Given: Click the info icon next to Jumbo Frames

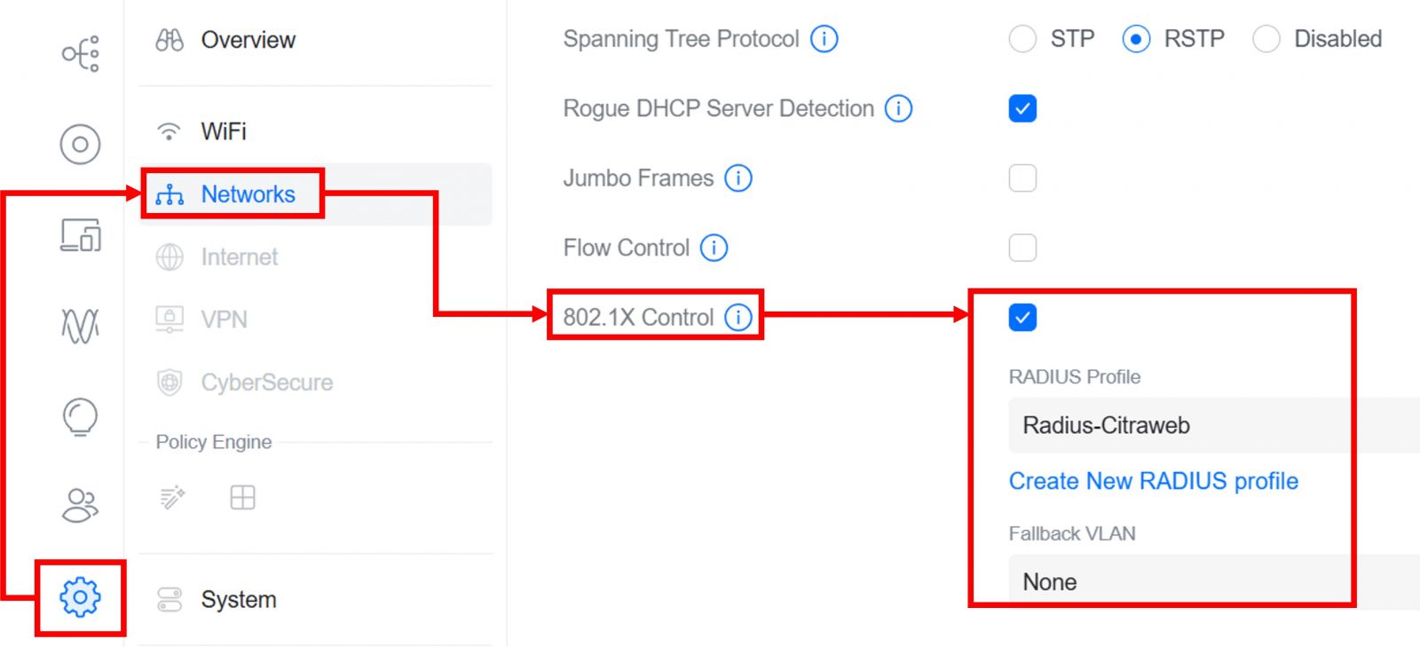Looking at the screenshot, I should click(738, 178).
